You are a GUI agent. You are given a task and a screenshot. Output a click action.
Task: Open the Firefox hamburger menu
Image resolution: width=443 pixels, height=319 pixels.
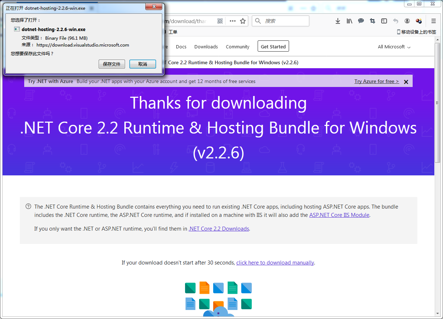pos(434,21)
